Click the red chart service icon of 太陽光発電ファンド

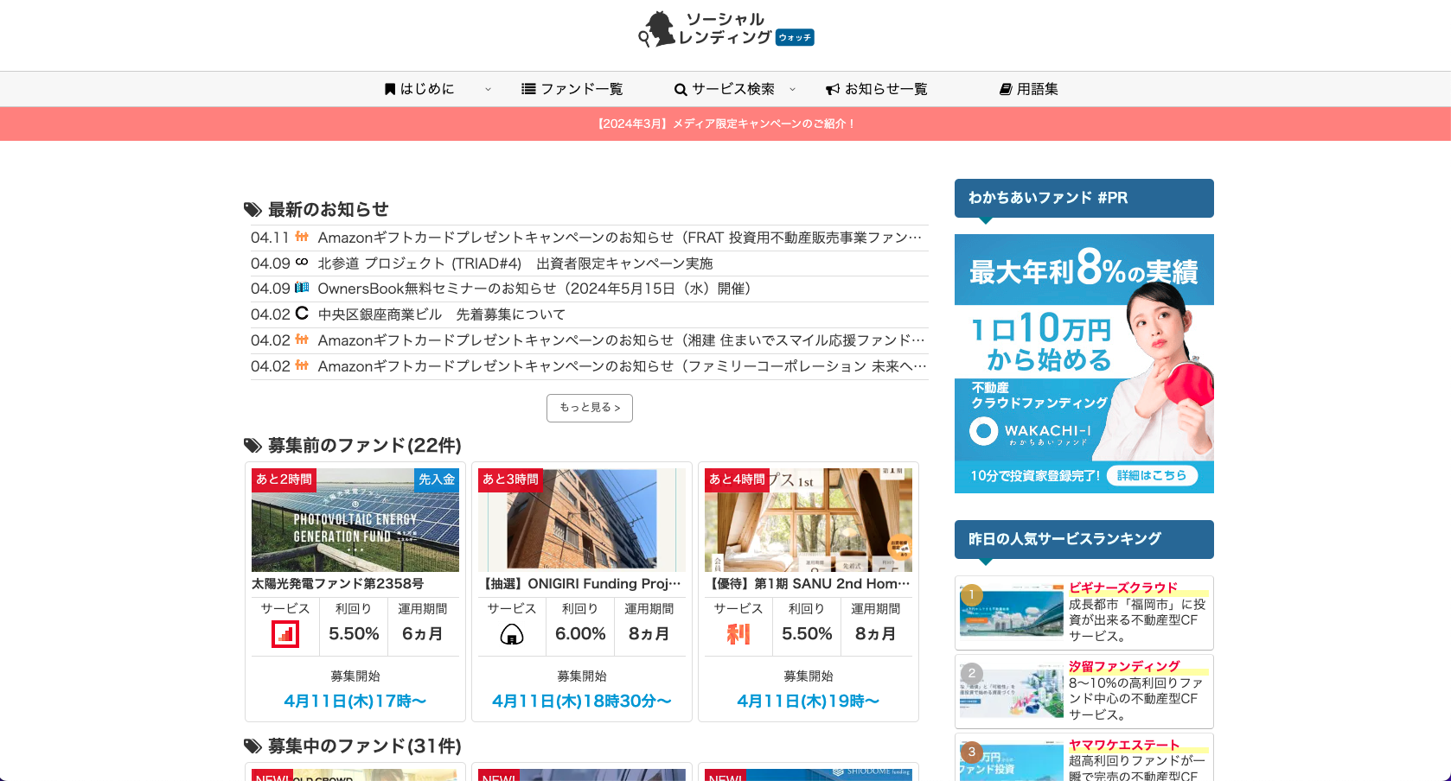285,634
